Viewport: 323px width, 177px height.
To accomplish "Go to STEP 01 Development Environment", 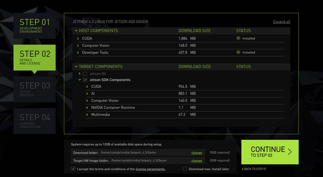I will point(35,26).
